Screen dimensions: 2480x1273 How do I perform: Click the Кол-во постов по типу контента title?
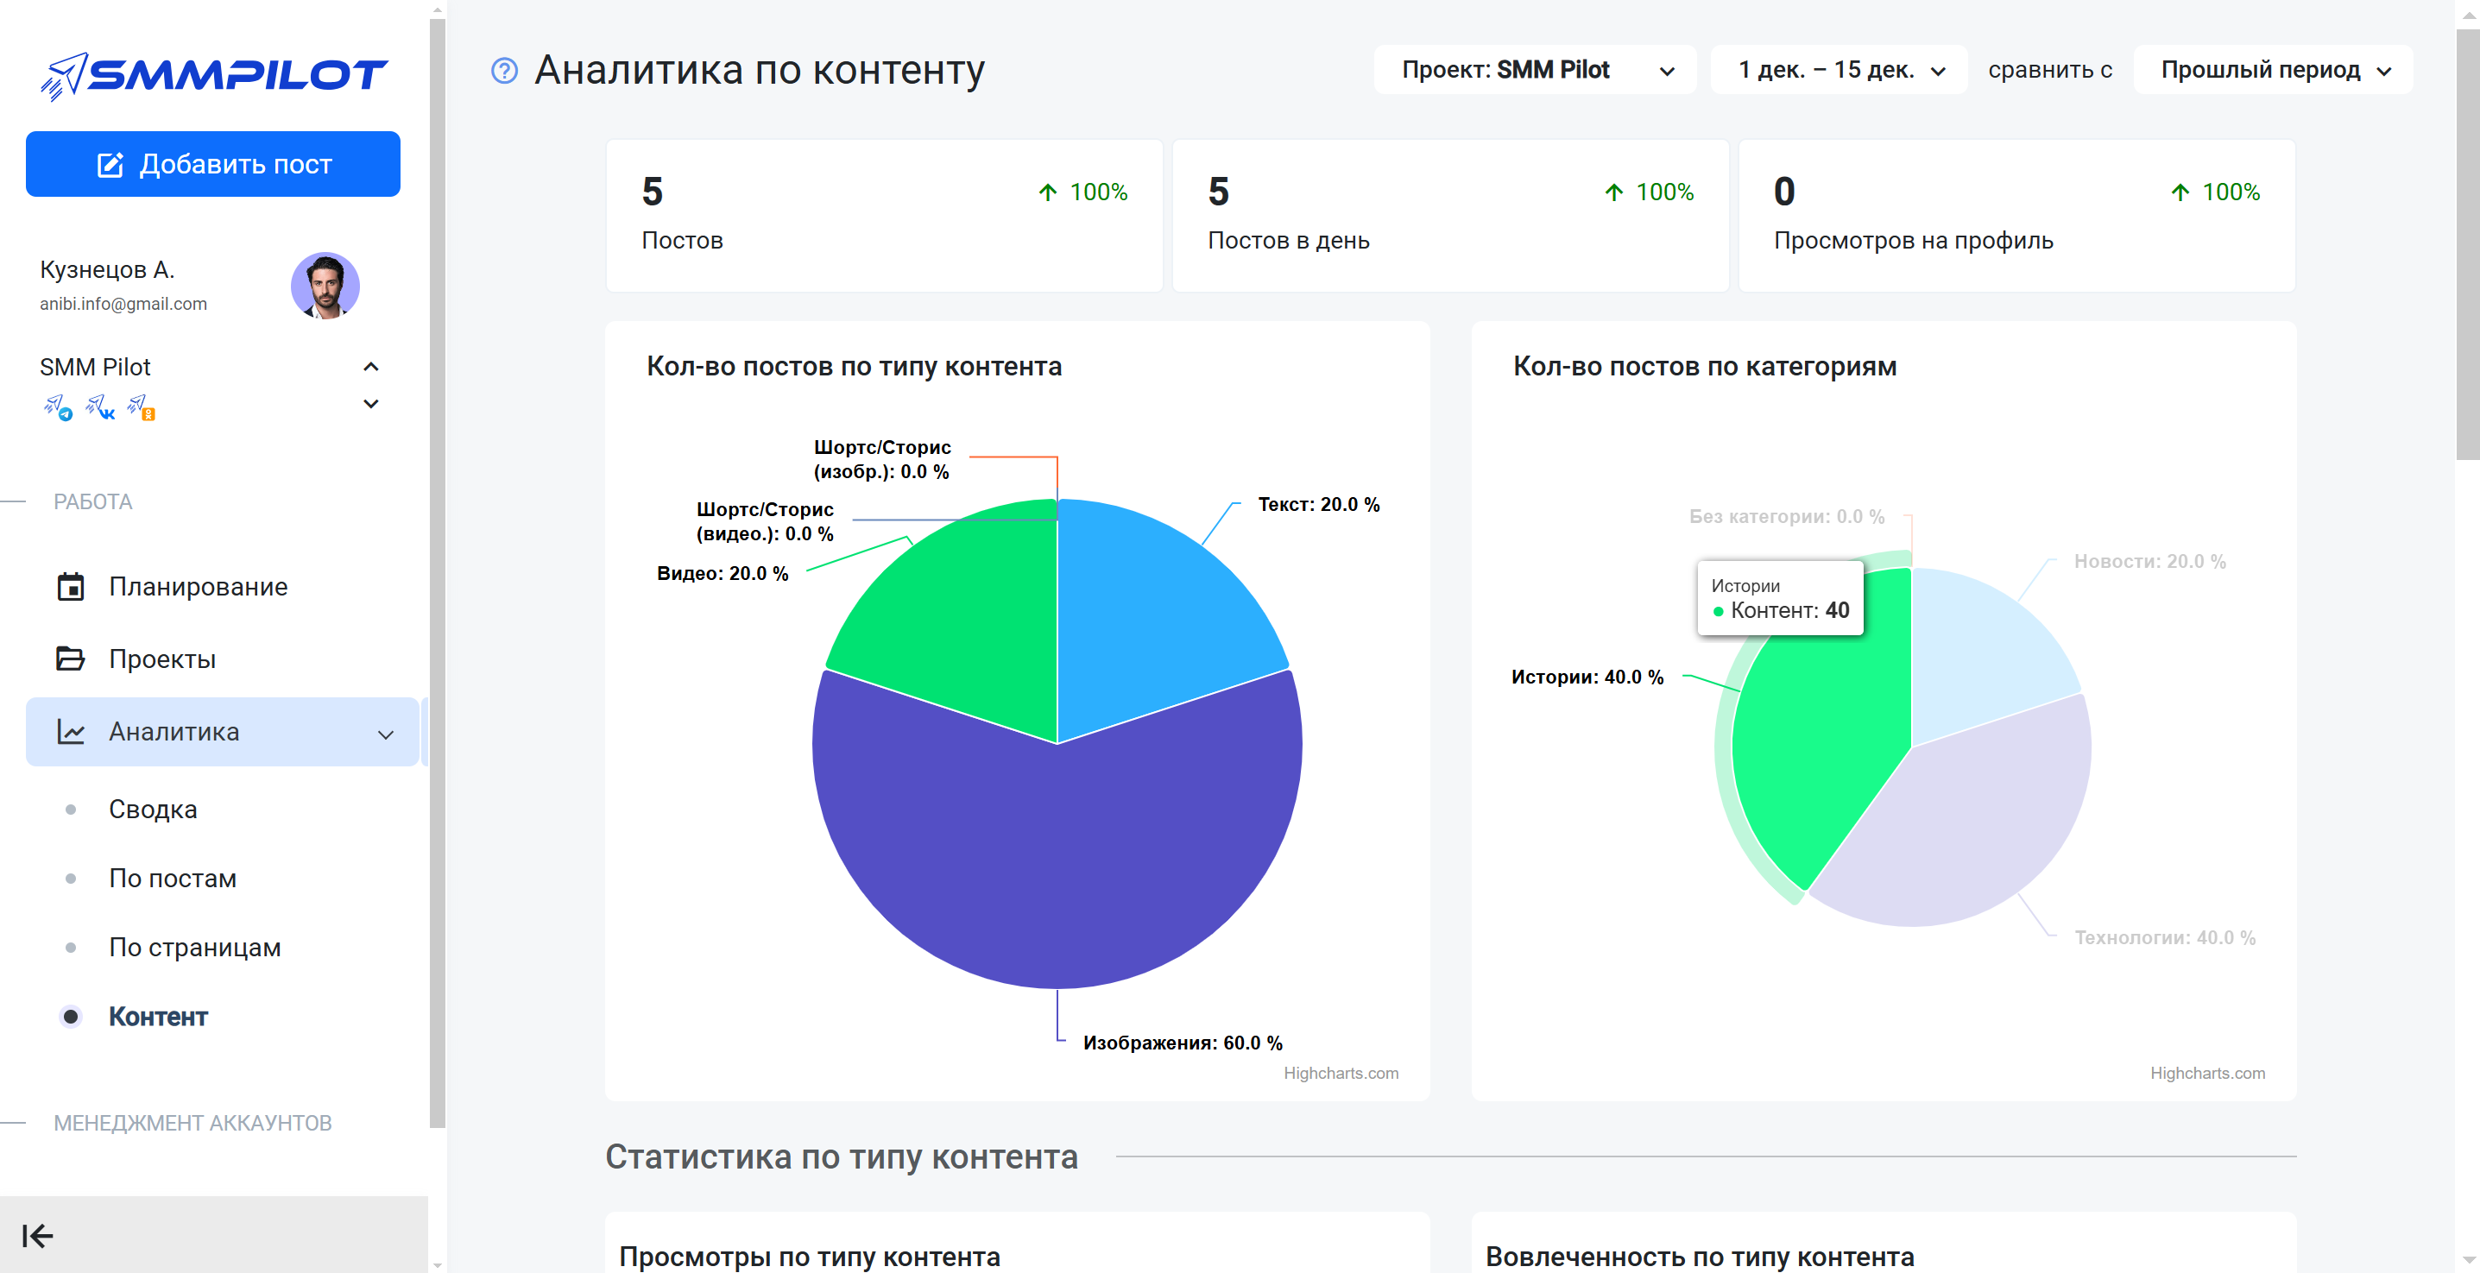(x=854, y=367)
